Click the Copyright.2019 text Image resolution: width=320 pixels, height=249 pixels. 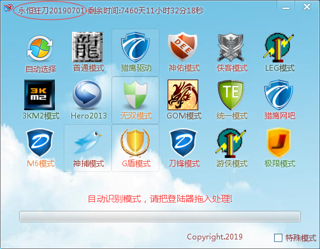(215, 237)
